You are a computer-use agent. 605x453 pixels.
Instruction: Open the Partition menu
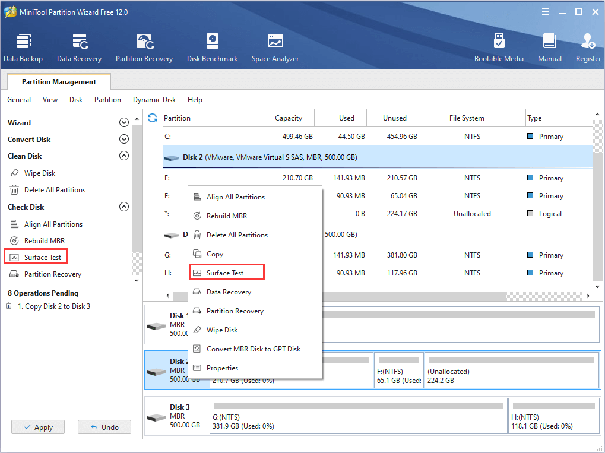click(x=107, y=100)
